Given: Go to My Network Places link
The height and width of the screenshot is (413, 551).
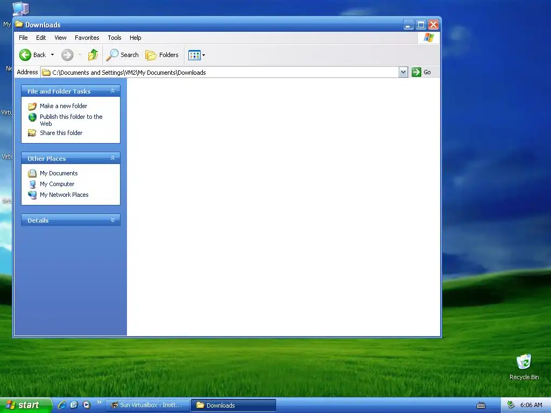Looking at the screenshot, I should 64,195.
